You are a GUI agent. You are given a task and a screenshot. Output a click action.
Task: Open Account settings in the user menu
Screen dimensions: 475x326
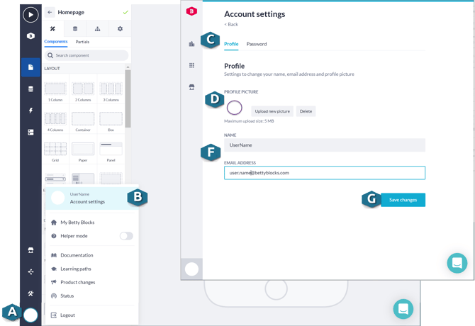92,198
